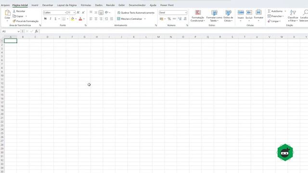Open the Limpar clear dropdown

point(274,21)
